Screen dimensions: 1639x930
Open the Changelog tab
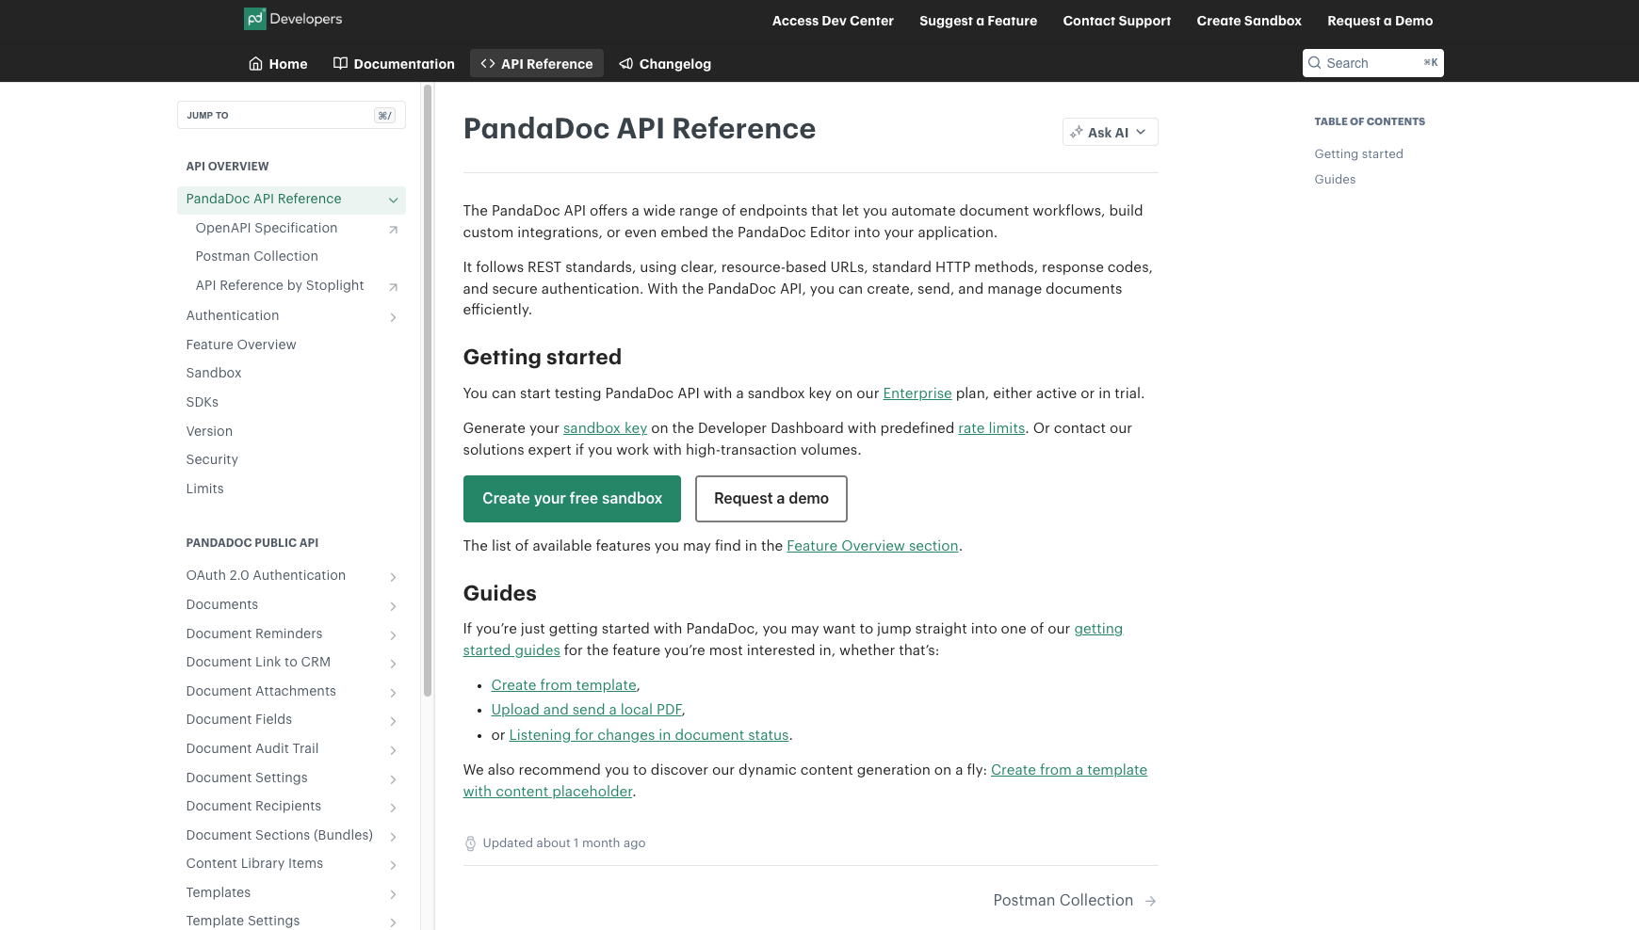coord(665,63)
